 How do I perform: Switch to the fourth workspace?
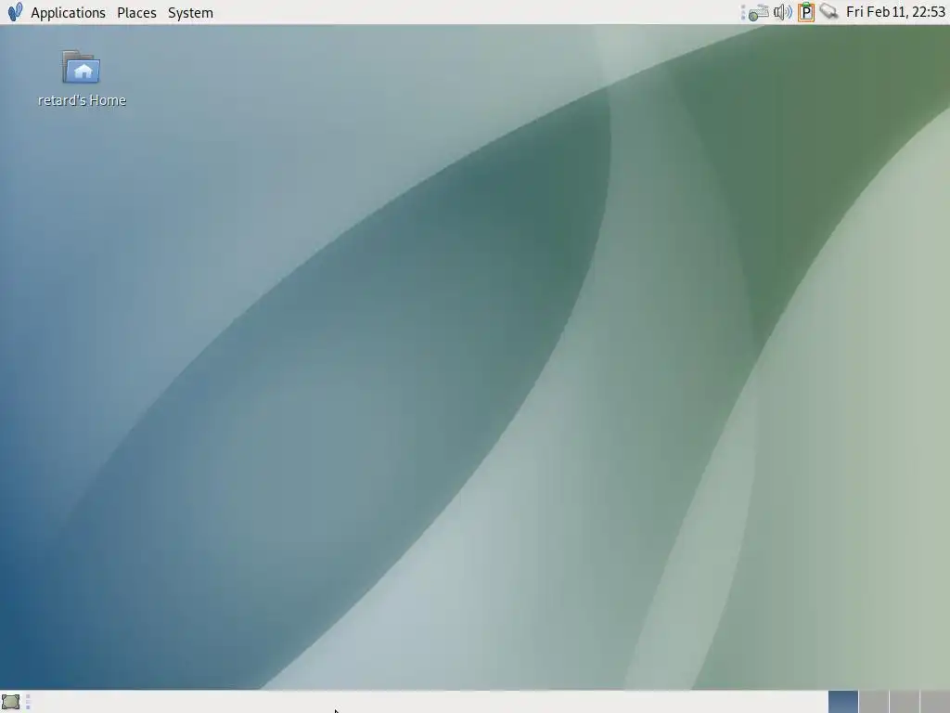[935, 702]
